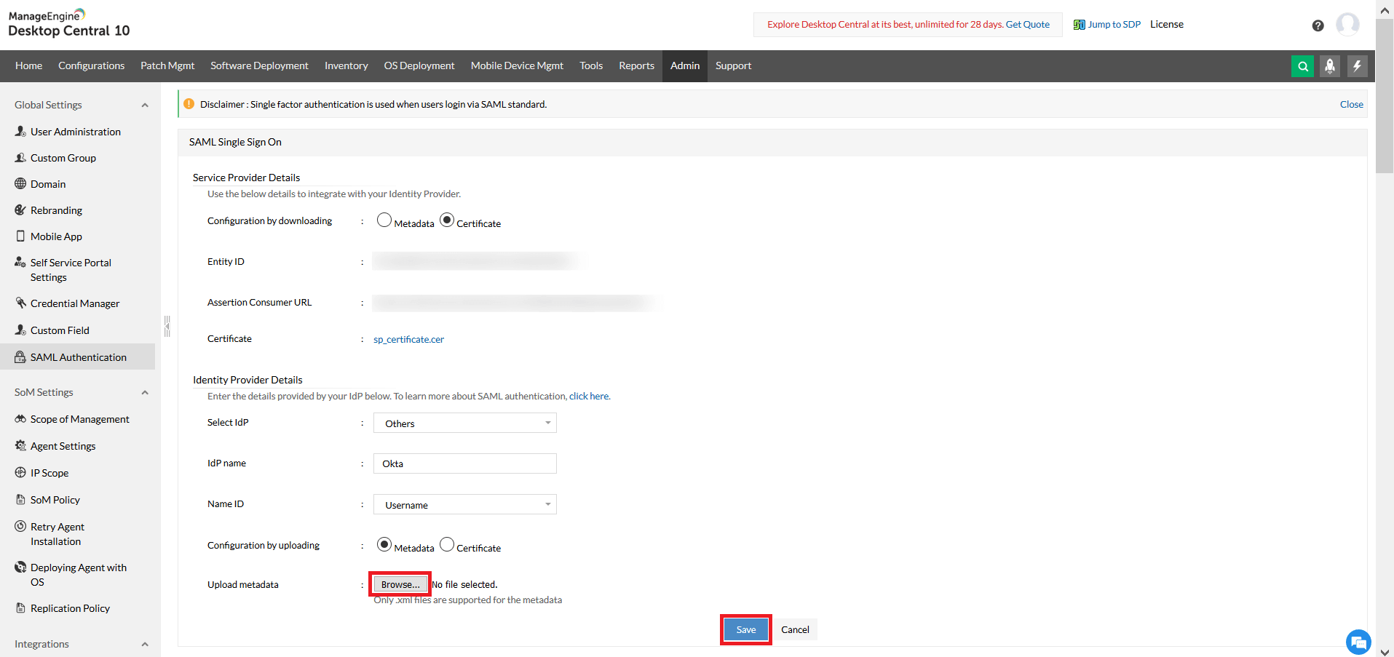Viewport: 1394px width, 657px height.
Task: Open help using the question mark icon
Action: coord(1318,25)
